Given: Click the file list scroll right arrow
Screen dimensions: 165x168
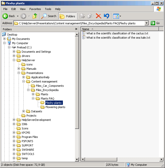Looking at the screenshot, I should (161, 159).
